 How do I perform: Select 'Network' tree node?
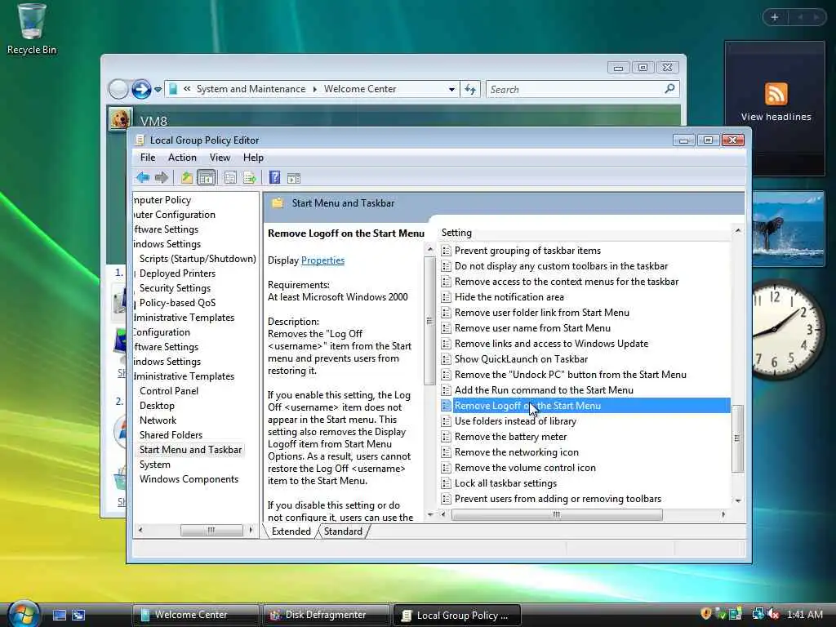(x=158, y=420)
